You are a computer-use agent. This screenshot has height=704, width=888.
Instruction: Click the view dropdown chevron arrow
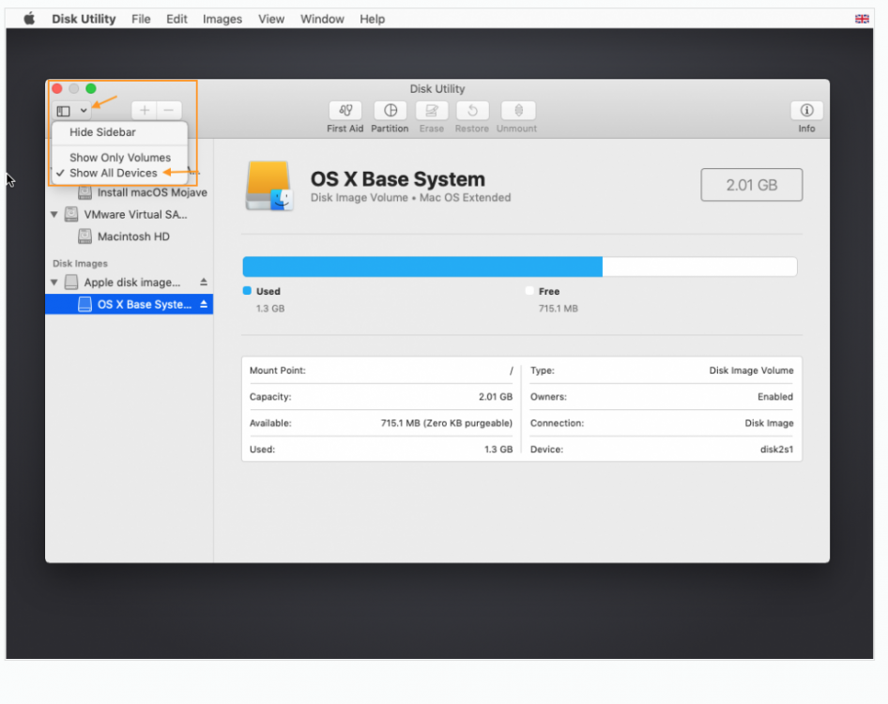pyautogui.click(x=84, y=111)
